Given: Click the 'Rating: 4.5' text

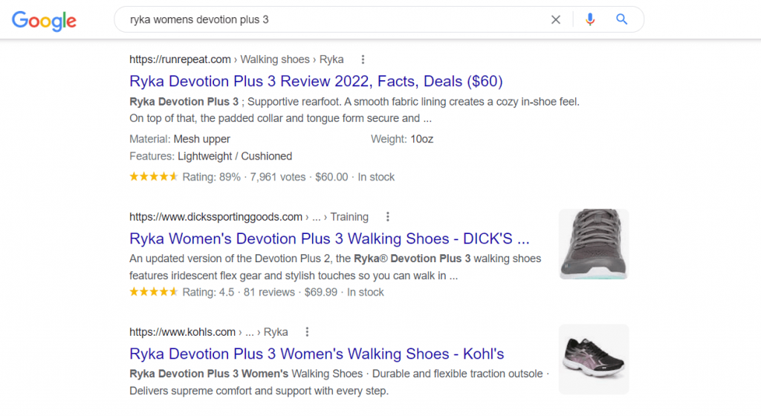Looking at the screenshot, I should click(x=208, y=293).
